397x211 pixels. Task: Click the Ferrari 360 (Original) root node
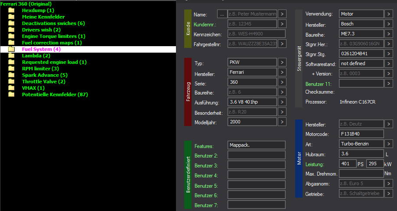pos(26,4)
